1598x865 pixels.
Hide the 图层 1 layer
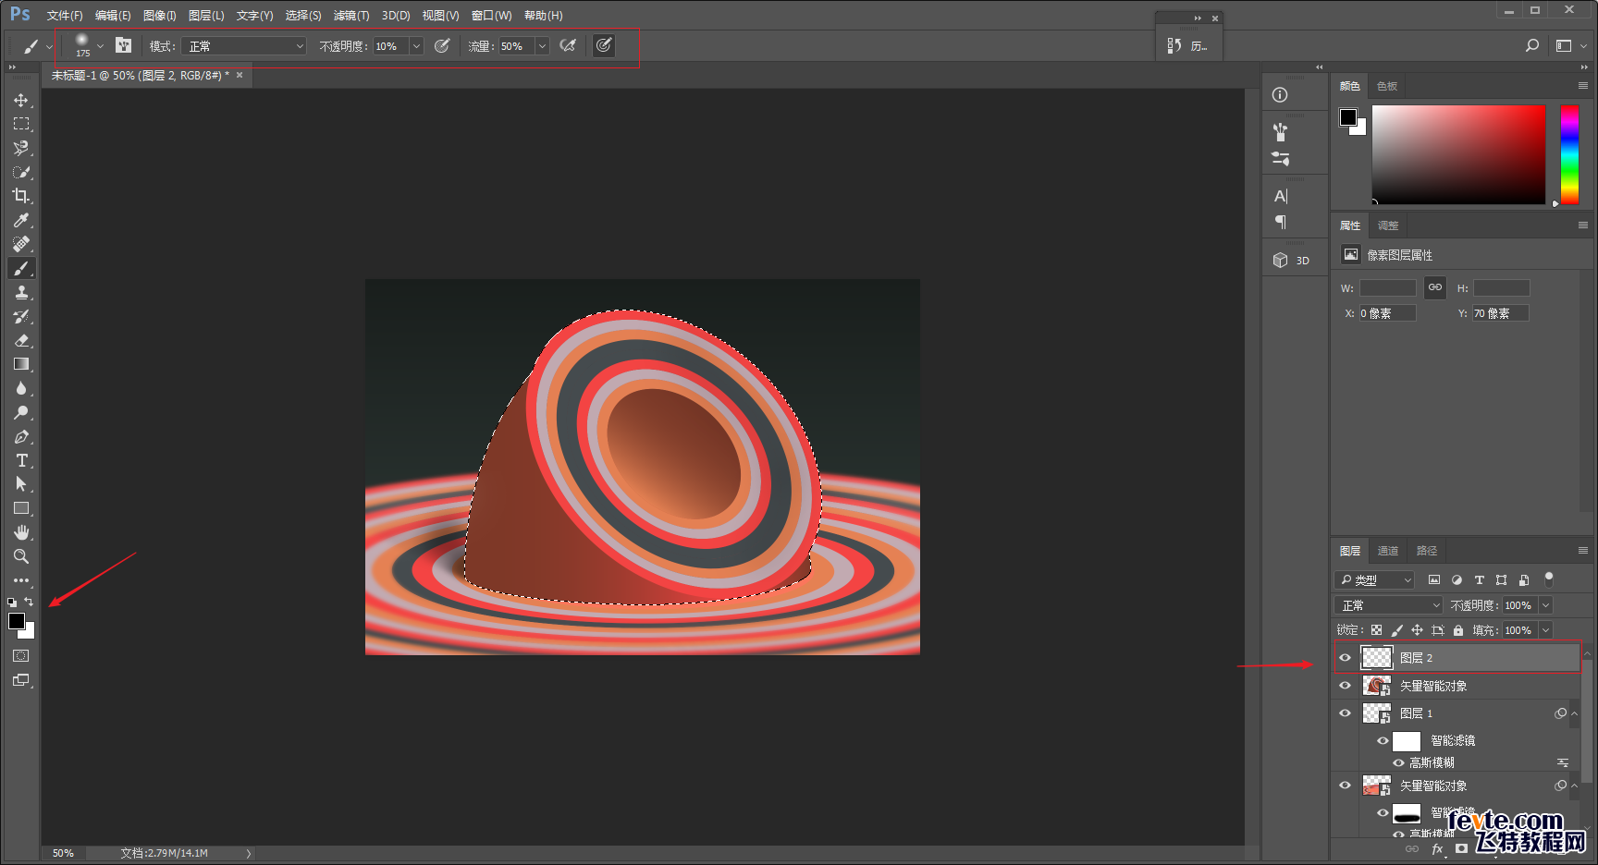point(1346,713)
